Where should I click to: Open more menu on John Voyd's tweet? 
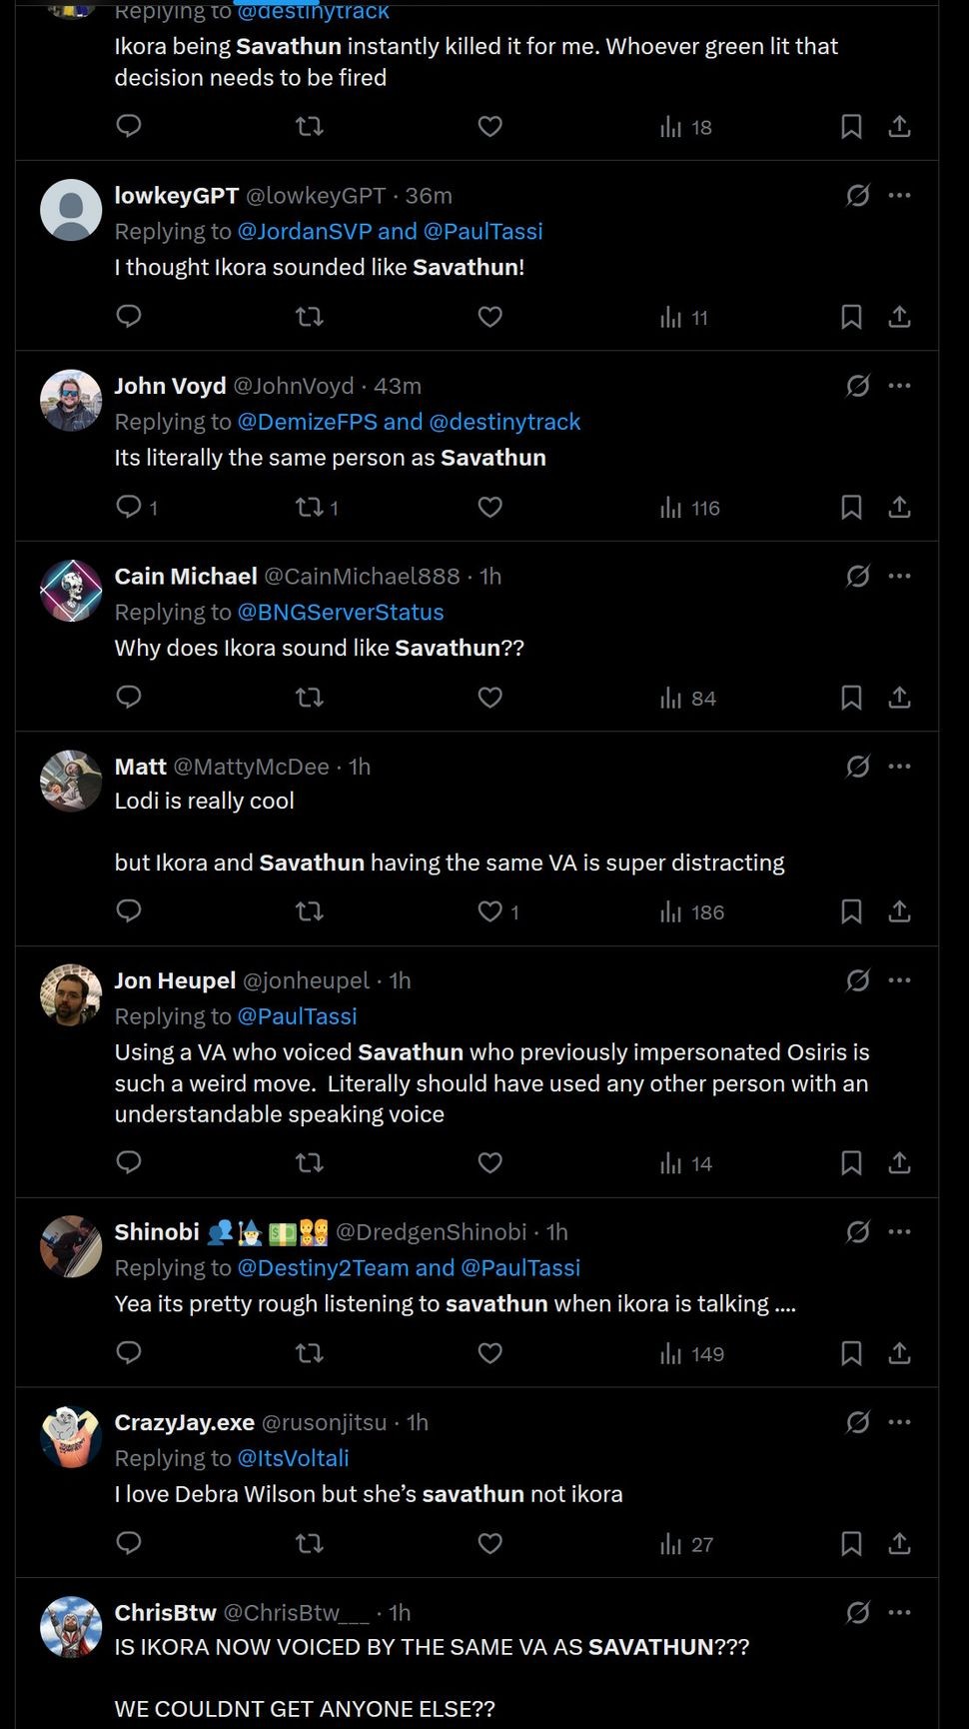[899, 386]
